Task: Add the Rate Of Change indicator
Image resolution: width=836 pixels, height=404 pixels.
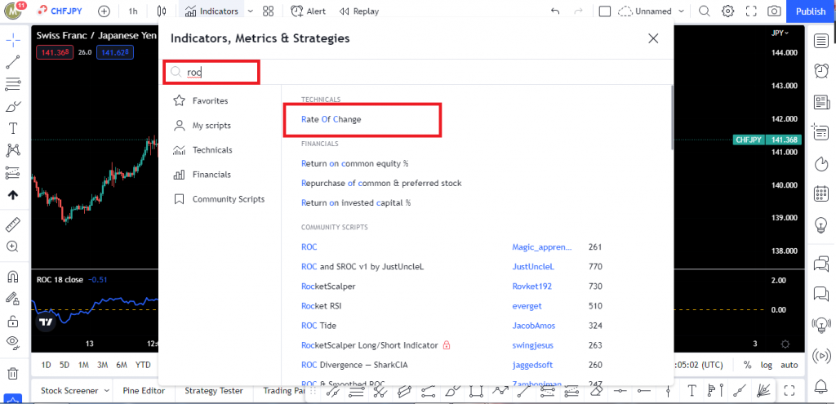Action: point(331,119)
